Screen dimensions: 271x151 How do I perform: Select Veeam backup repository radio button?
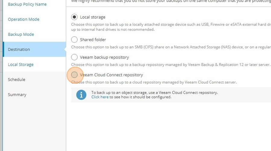[x=74, y=57]
